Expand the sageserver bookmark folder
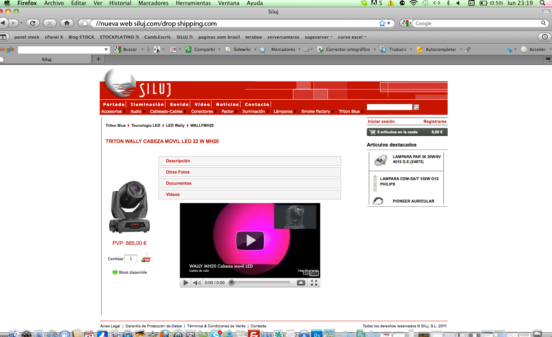The image size is (552, 337). [319, 37]
